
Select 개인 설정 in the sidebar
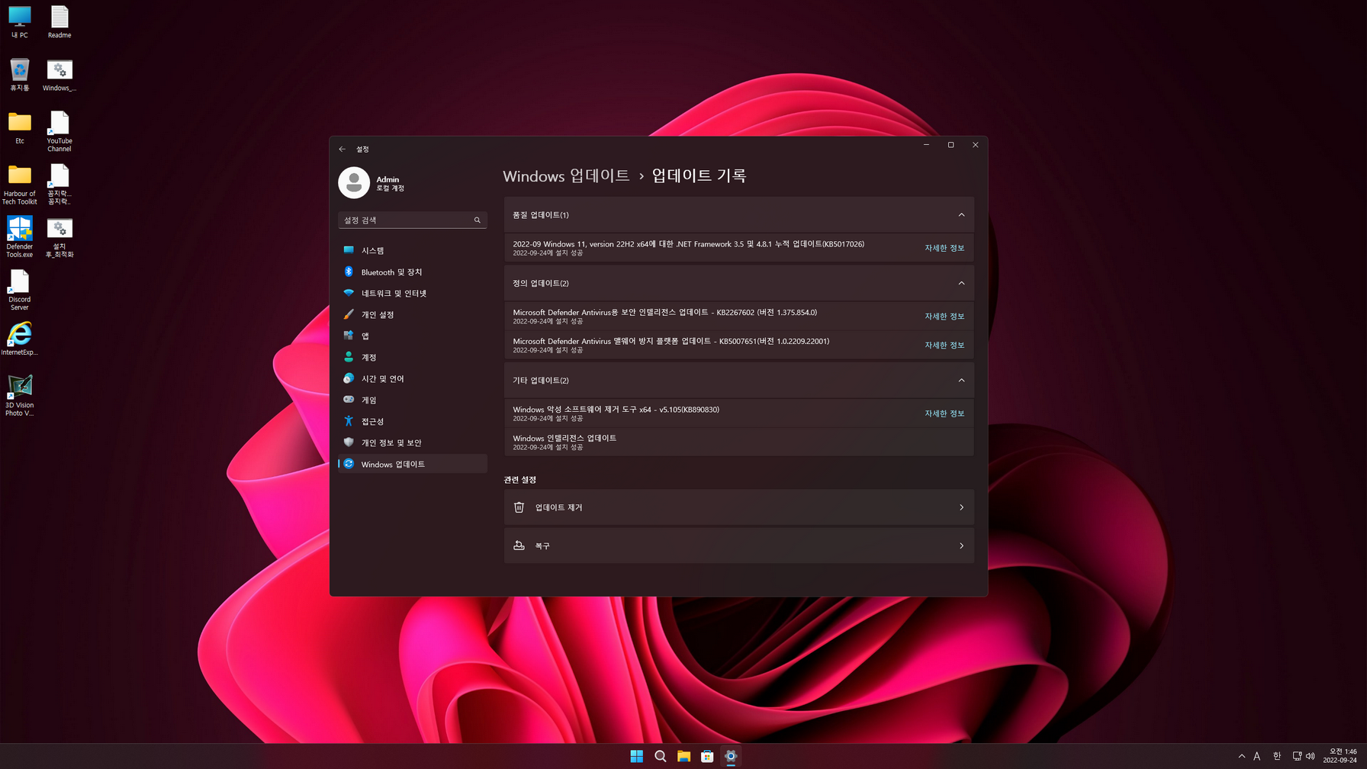pyautogui.click(x=412, y=314)
